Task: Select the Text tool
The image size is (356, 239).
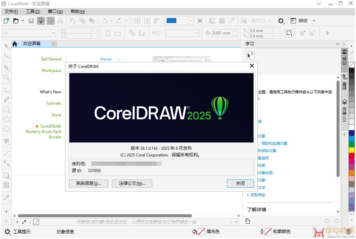Action: pos(7,141)
